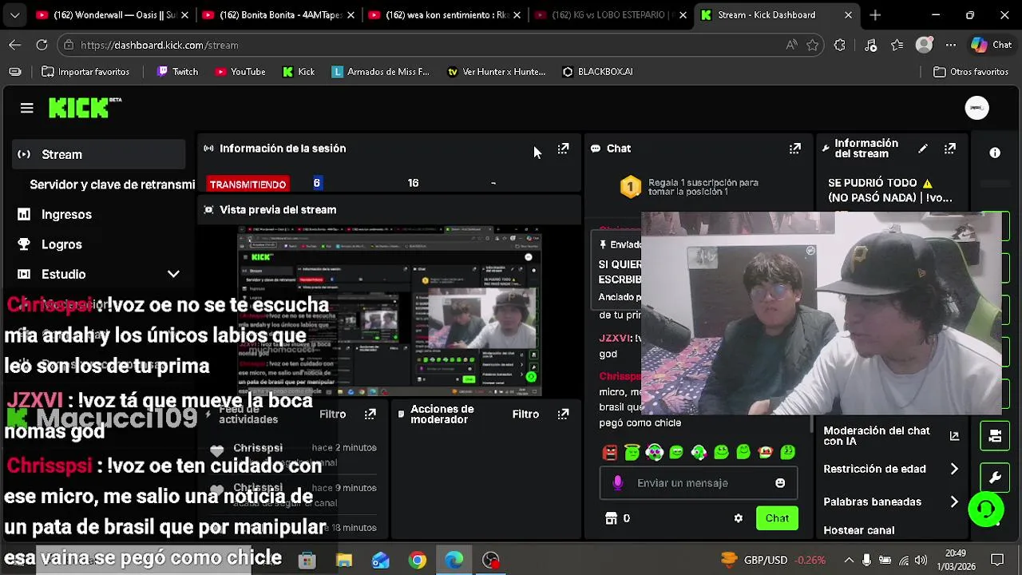Expand Palabras baneadas settings
Viewport: 1022px width, 575px height.
click(x=891, y=502)
